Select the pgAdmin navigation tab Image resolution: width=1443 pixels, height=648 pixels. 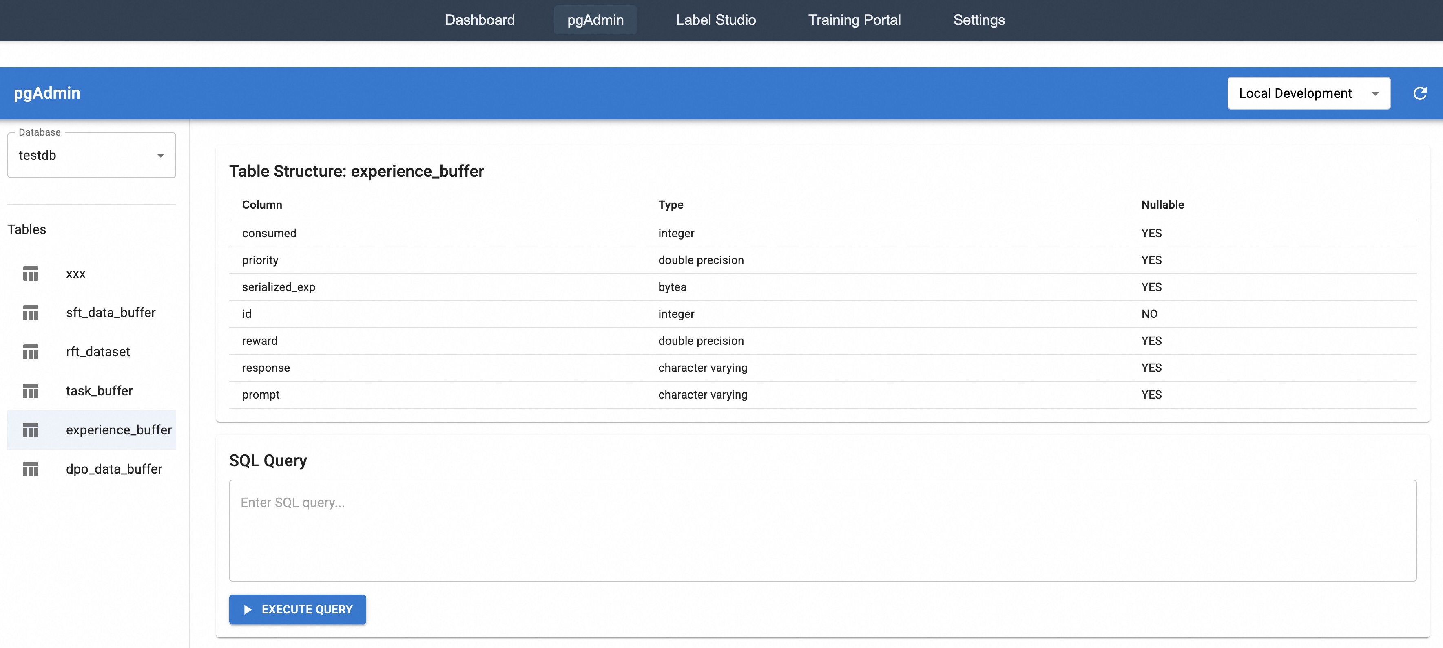click(x=595, y=20)
